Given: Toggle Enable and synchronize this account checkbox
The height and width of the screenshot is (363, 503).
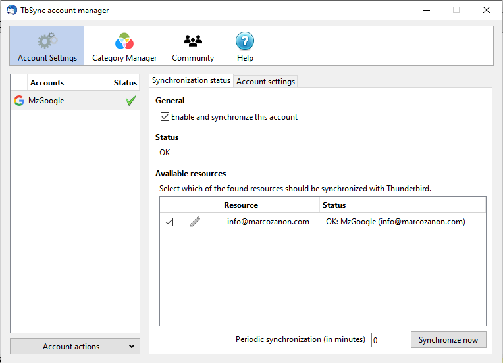Looking at the screenshot, I should [x=165, y=116].
